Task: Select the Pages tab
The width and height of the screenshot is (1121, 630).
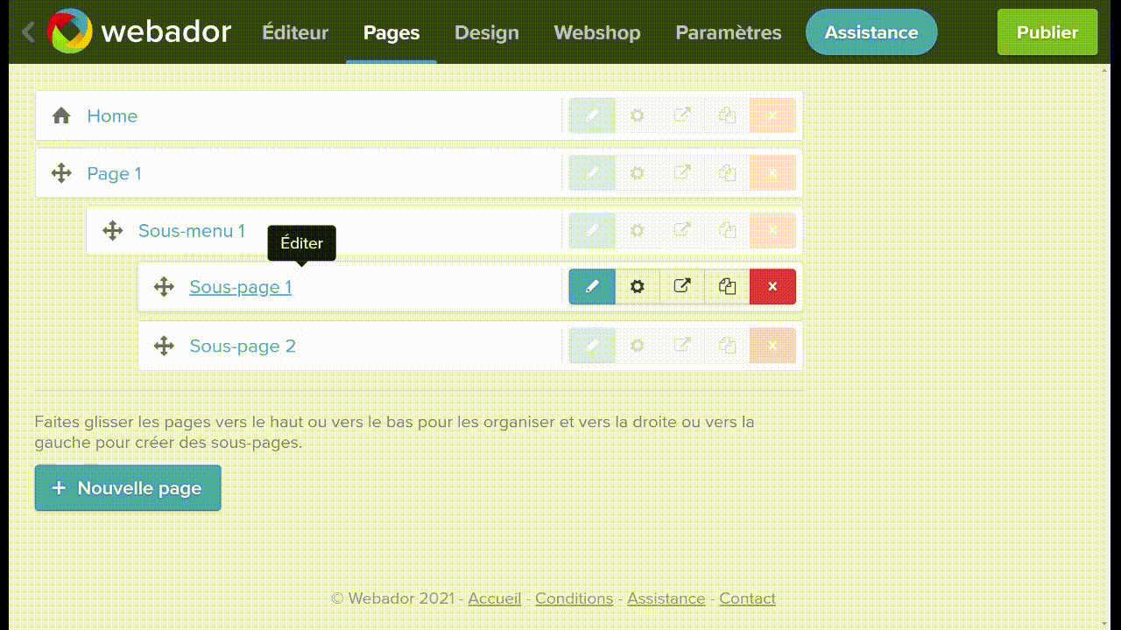Action: [x=391, y=32]
